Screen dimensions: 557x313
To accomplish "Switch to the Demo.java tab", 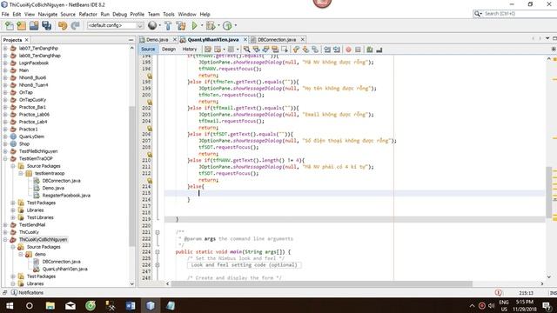I will (x=157, y=40).
